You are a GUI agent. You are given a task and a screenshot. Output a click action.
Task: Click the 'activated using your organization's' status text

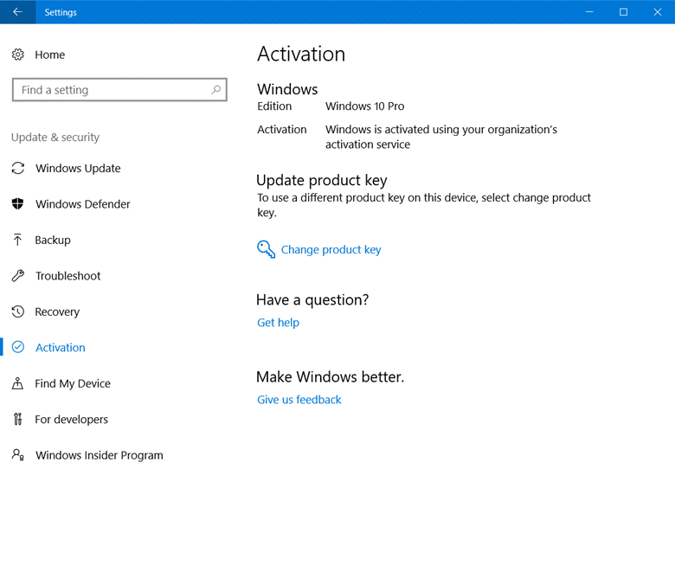(471, 130)
